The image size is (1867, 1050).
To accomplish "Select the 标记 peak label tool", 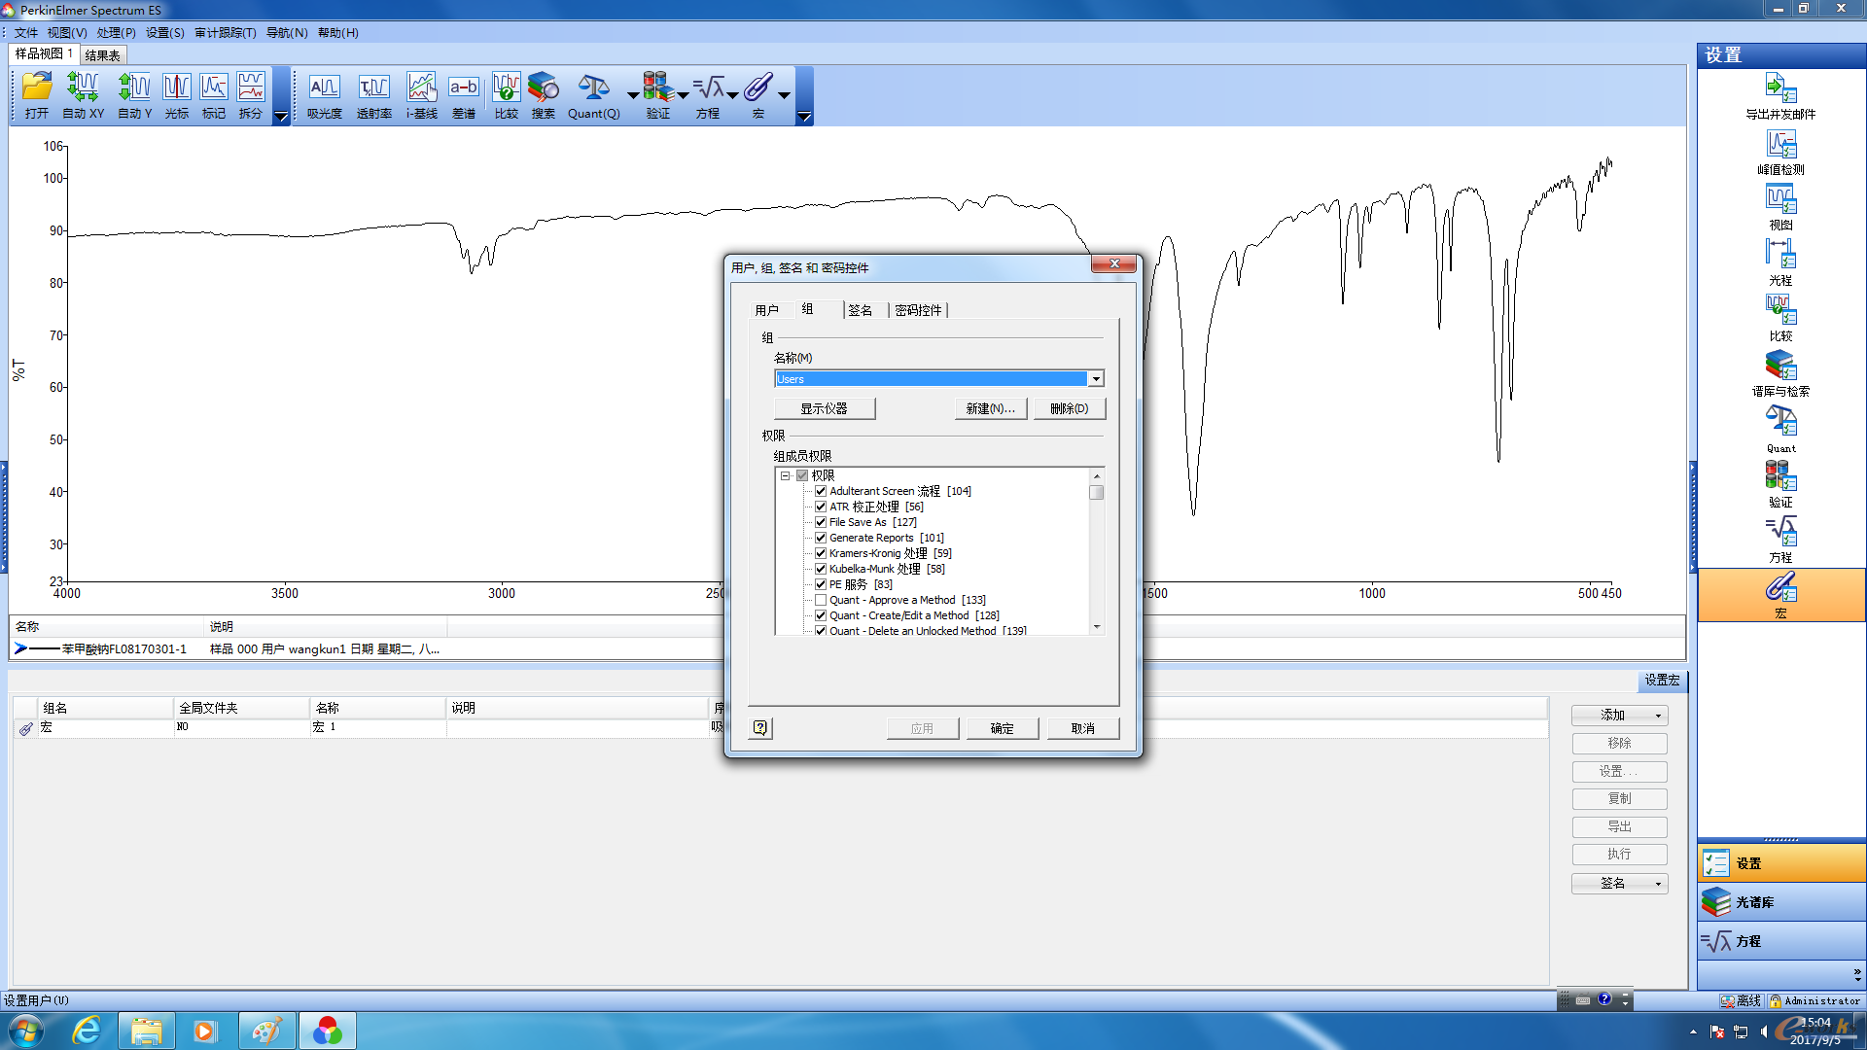I will (213, 95).
